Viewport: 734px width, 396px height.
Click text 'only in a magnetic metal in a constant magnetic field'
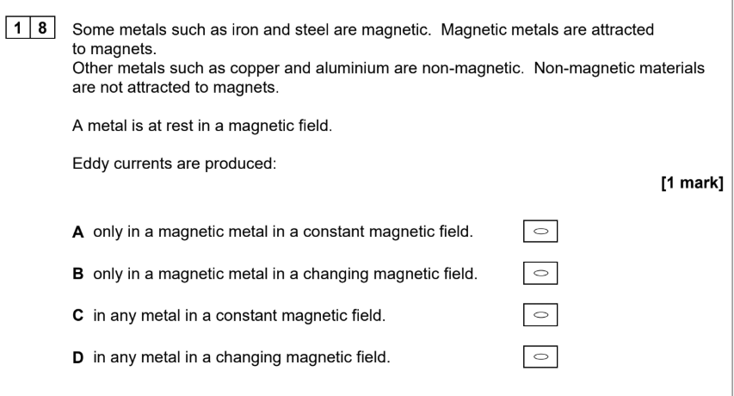tap(283, 232)
